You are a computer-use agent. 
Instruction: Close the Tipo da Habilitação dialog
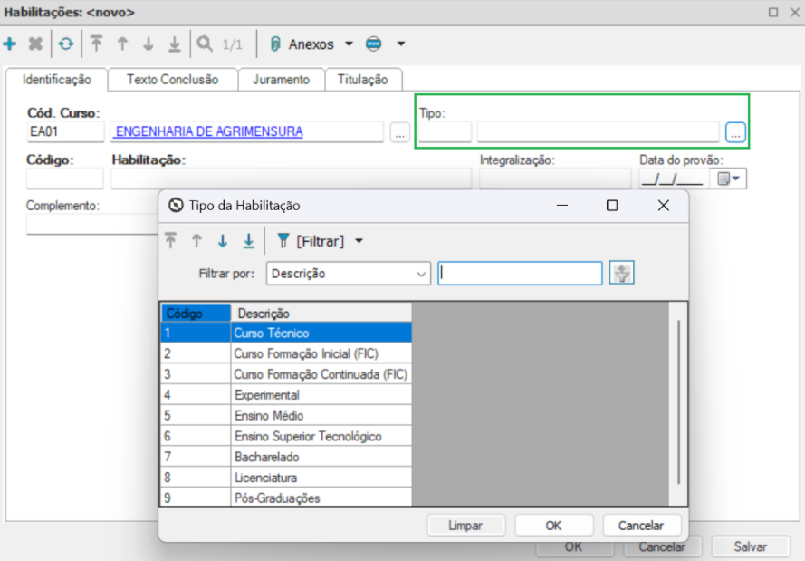pos(664,206)
